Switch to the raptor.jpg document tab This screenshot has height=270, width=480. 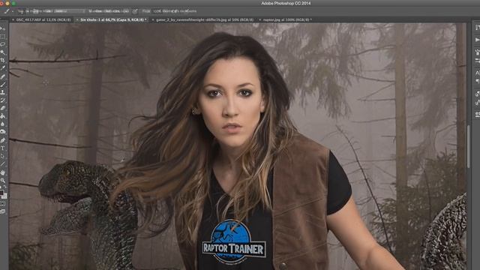pos(287,19)
